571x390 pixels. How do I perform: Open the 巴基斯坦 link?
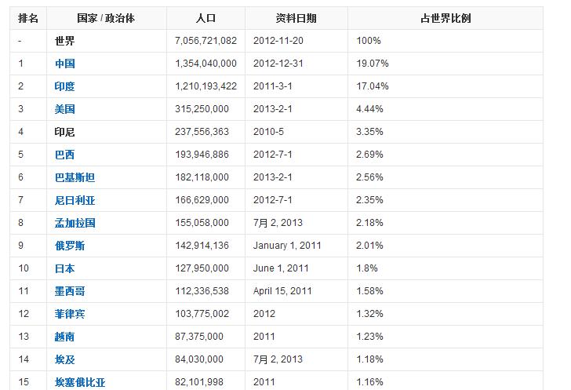[x=75, y=177]
